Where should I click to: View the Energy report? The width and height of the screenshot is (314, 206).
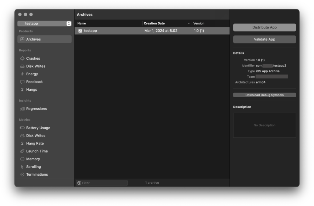[x=44, y=74]
